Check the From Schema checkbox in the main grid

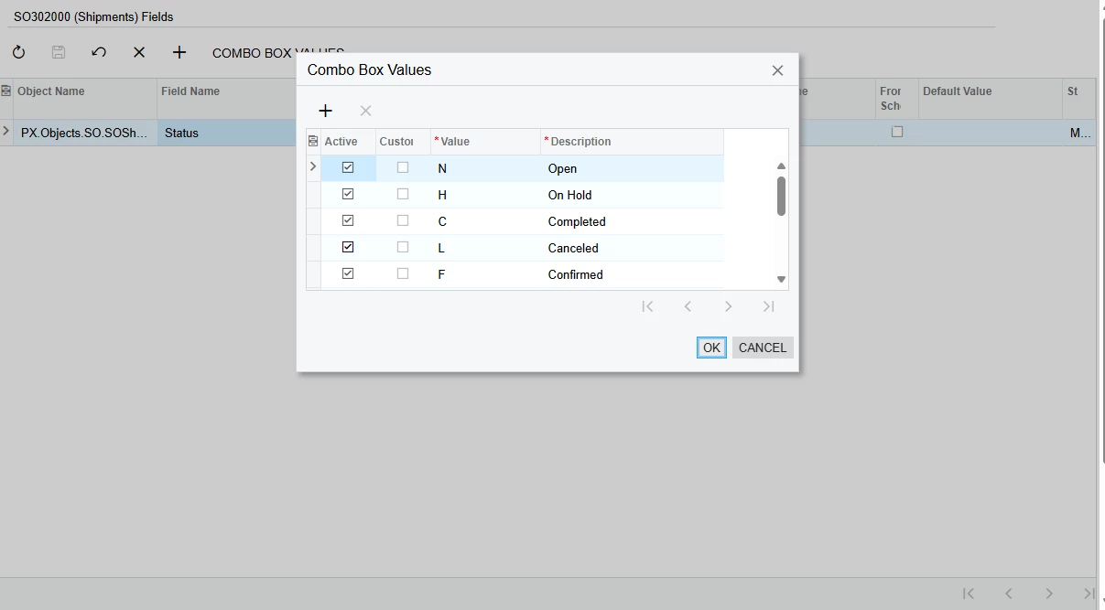(x=897, y=131)
